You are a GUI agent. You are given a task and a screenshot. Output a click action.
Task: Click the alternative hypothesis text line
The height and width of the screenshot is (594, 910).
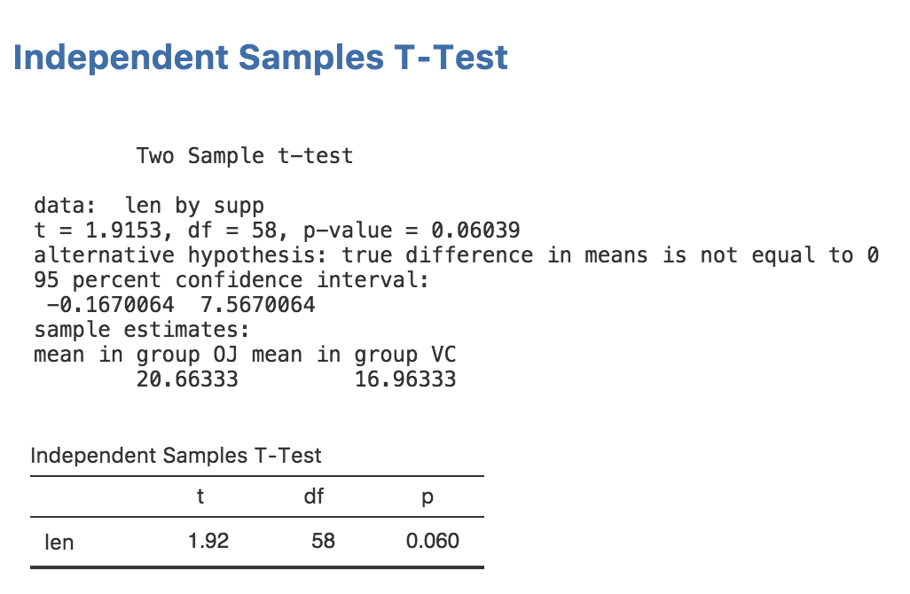pyautogui.click(x=456, y=256)
